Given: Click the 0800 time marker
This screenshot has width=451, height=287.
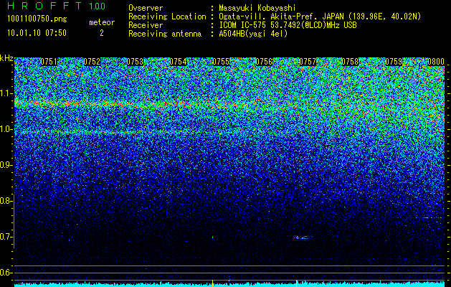Looking at the screenshot, I should 436,62.
